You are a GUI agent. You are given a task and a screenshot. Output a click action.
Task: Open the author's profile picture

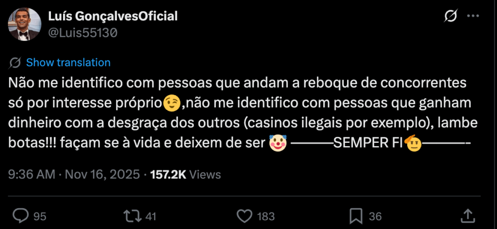24,24
